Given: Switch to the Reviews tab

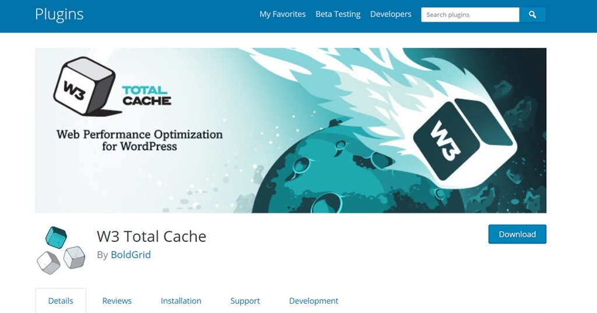Looking at the screenshot, I should coord(117,301).
